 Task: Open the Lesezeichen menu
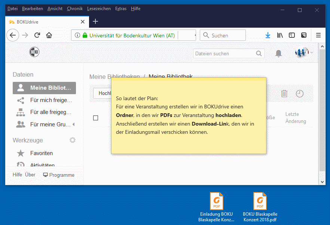(x=99, y=9)
